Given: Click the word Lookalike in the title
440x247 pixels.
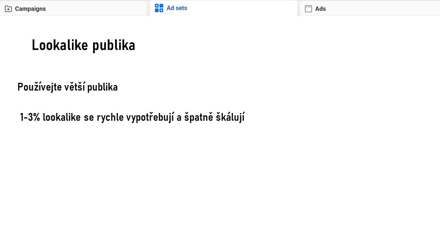Looking at the screenshot, I should pyautogui.click(x=60, y=45).
